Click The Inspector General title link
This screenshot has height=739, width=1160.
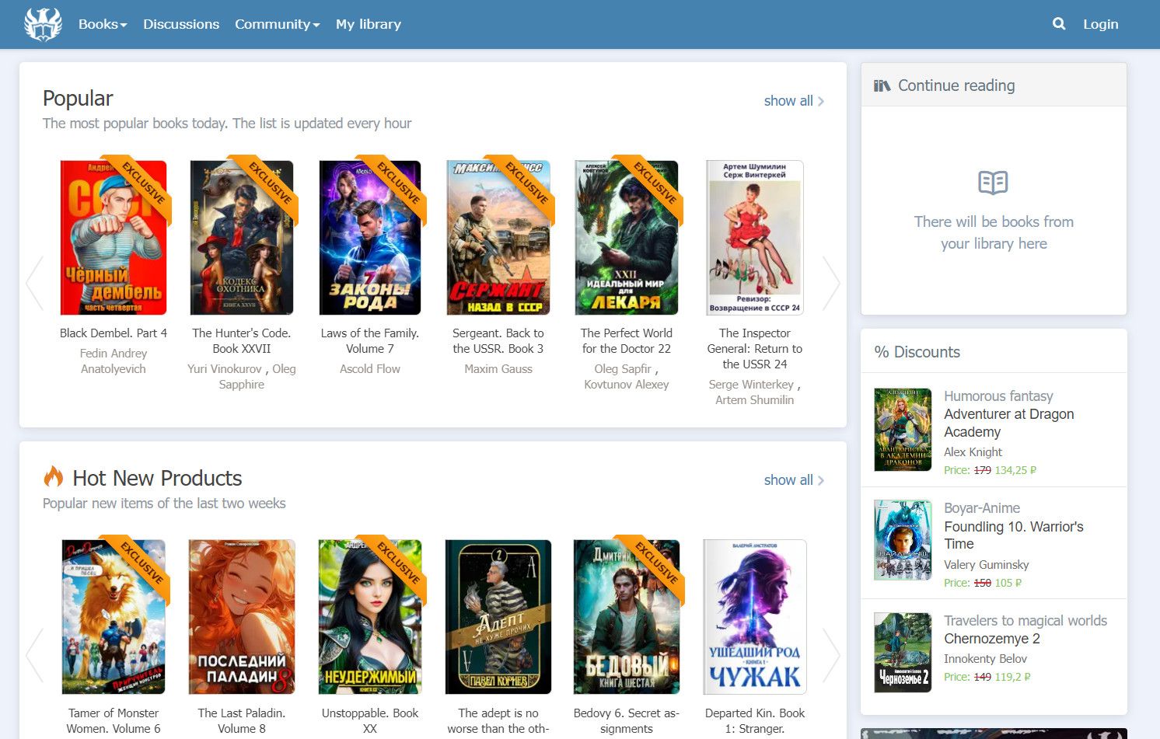755,349
